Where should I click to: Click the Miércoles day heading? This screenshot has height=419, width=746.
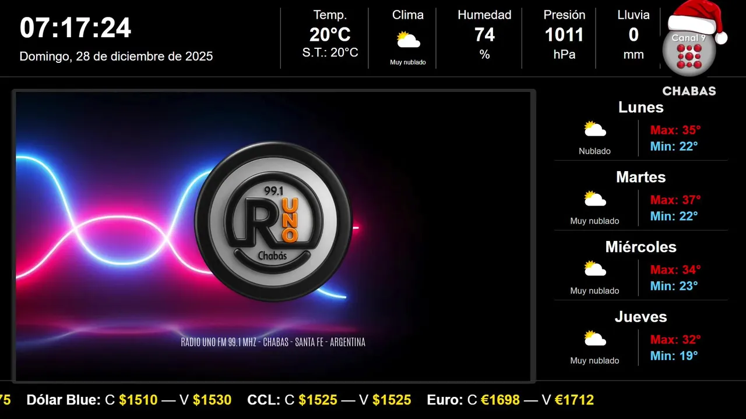[x=641, y=247]
